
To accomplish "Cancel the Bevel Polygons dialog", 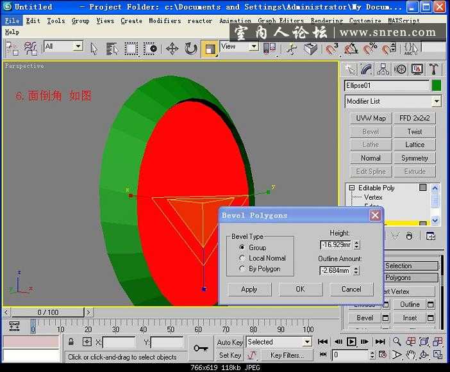I will point(351,289).
